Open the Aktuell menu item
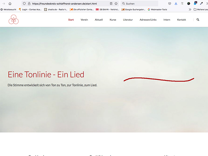Image resolution: width=208 pixels, height=156 pixels. (x=99, y=20)
